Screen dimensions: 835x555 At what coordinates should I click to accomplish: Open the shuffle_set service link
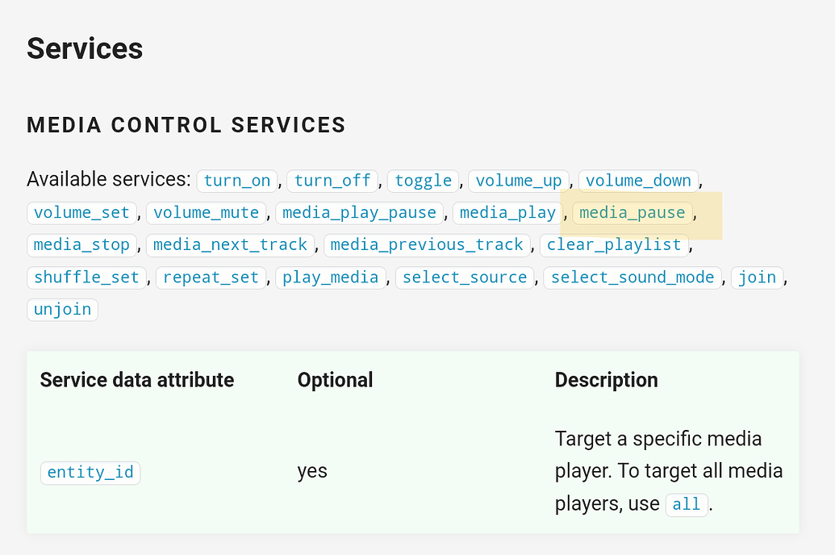point(86,277)
